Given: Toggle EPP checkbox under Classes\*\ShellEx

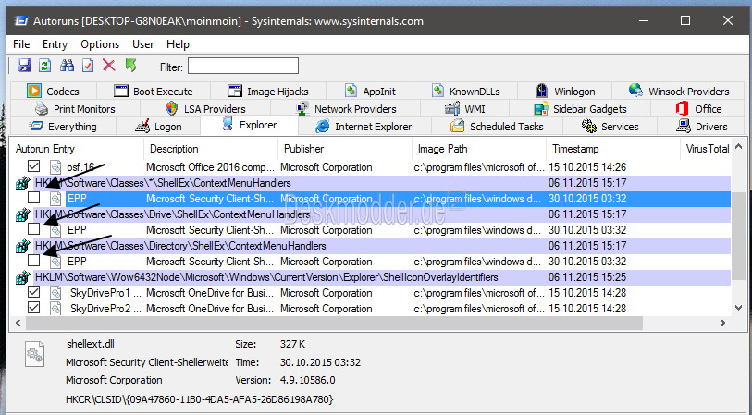Looking at the screenshot, I should pos(33,198).
